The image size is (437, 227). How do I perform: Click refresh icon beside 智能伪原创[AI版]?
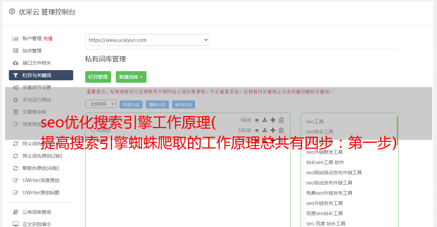[15, 168]
